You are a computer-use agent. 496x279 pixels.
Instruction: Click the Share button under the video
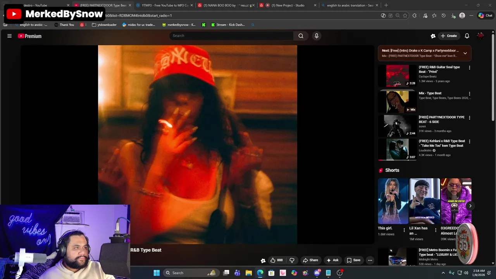coord(310,260)
